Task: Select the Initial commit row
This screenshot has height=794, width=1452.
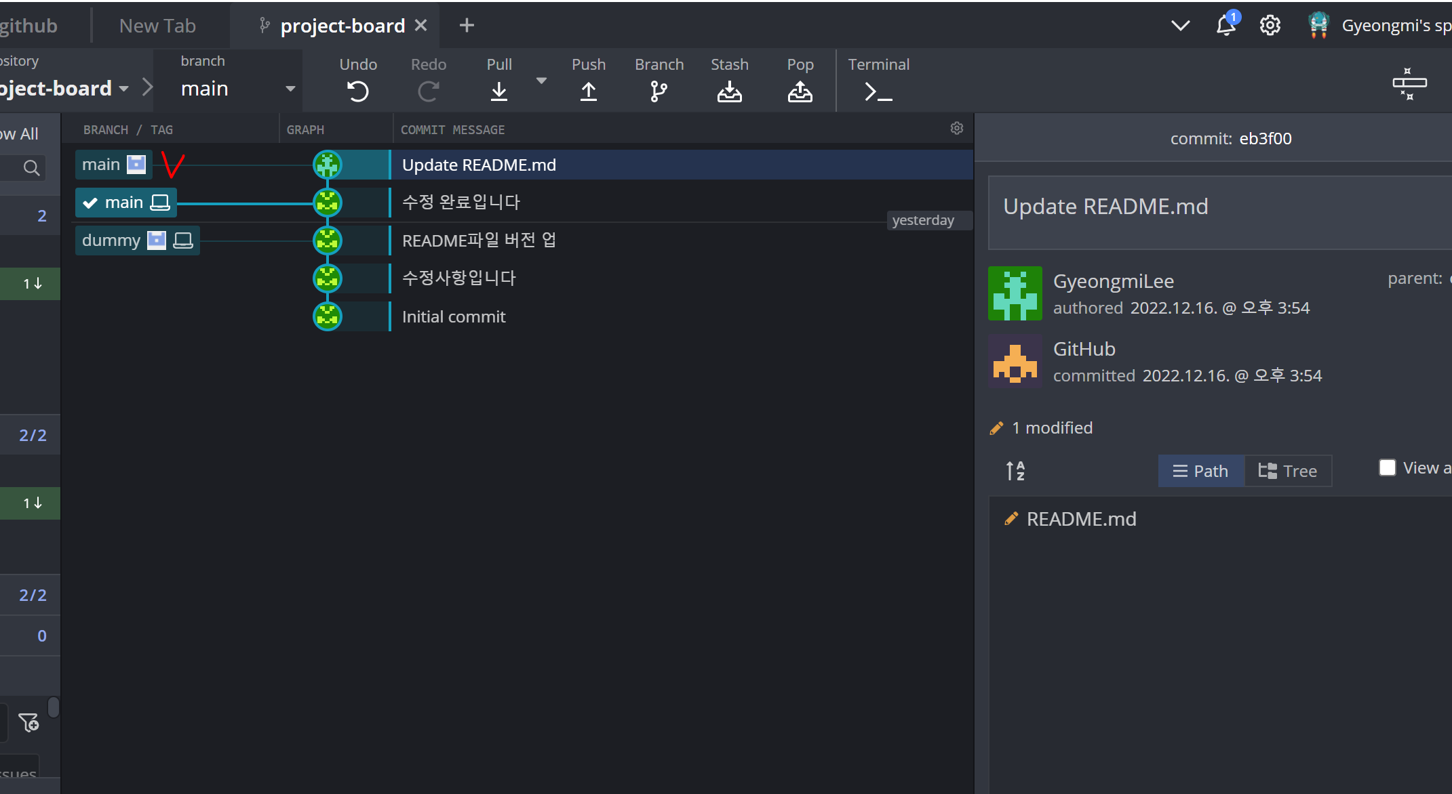Action: point(454,316)
